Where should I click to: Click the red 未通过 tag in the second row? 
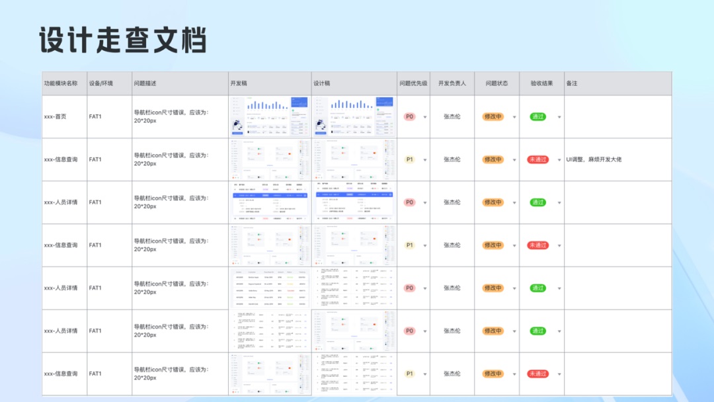click(x=538, y=159)
